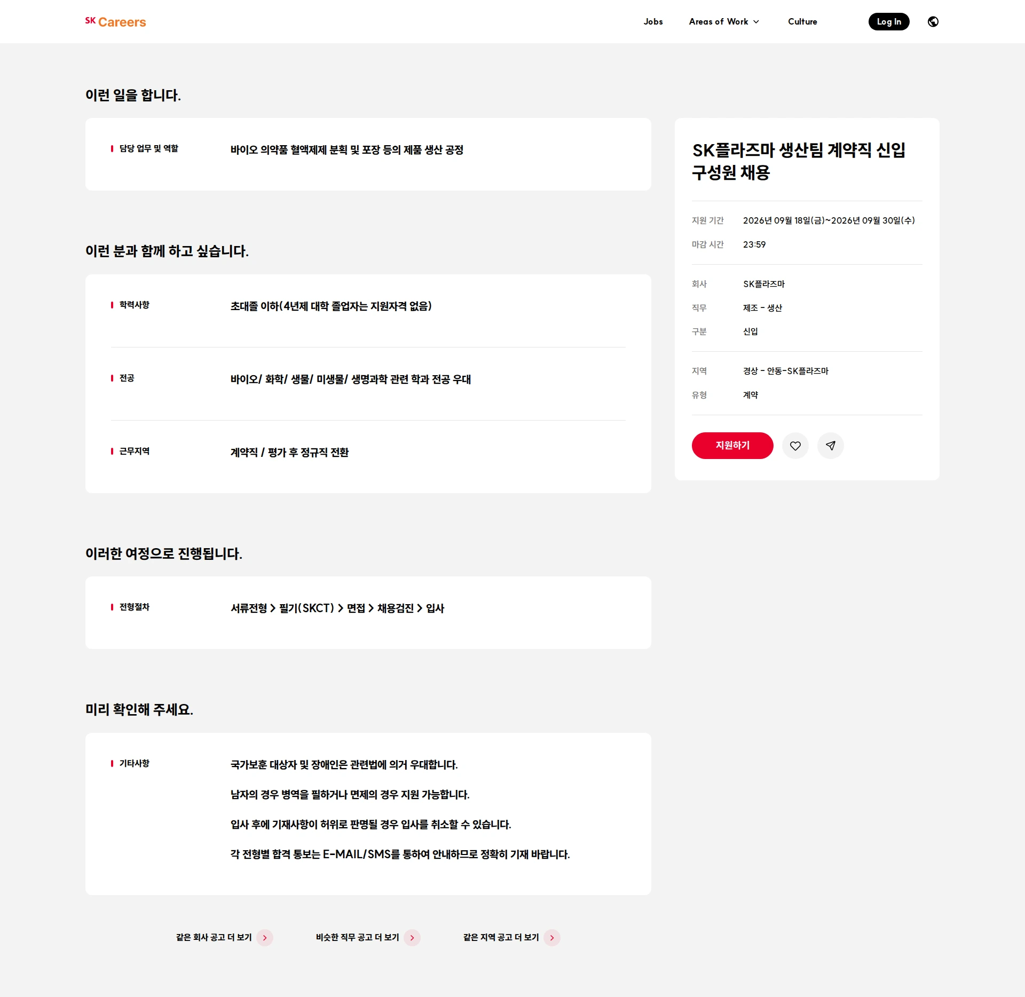Select the 근무지역 label
Screen dimensions: 1025x997
[x=135, y=451]
